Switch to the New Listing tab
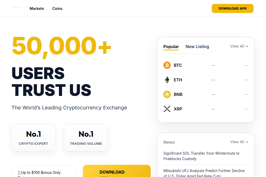This screenshot has width=266, height=177. click(x=197, y=47)
